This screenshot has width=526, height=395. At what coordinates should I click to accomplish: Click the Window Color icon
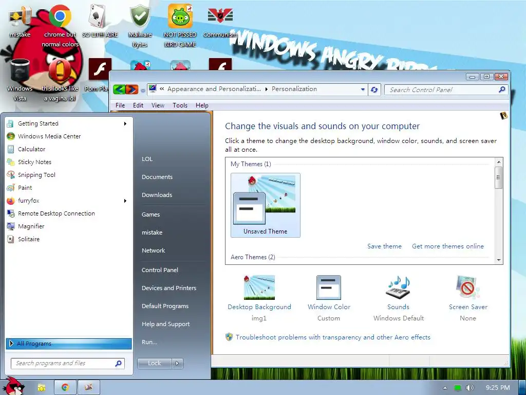(x=329, y=287)
